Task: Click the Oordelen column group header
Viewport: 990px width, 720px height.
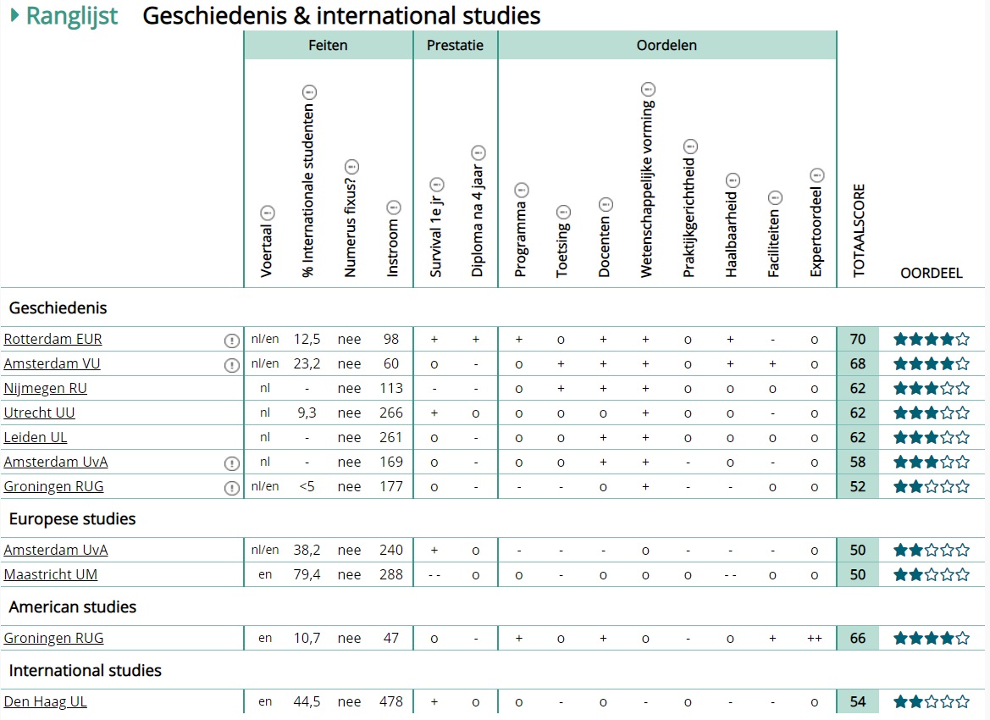Action: [666, 46]
